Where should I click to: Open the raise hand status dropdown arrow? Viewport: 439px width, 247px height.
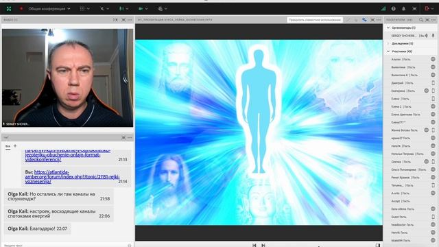click(x=166, y=9)
